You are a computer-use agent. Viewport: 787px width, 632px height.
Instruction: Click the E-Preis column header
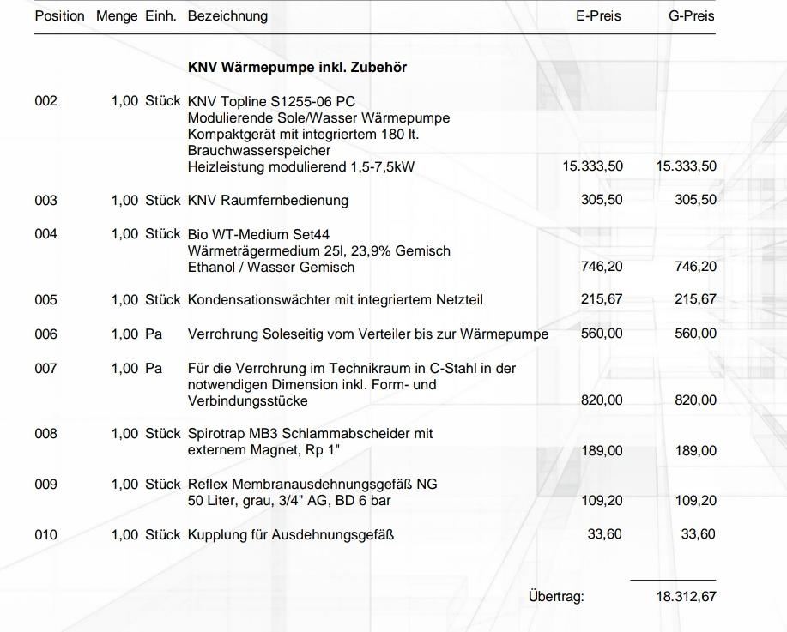(x=598, y=16)
